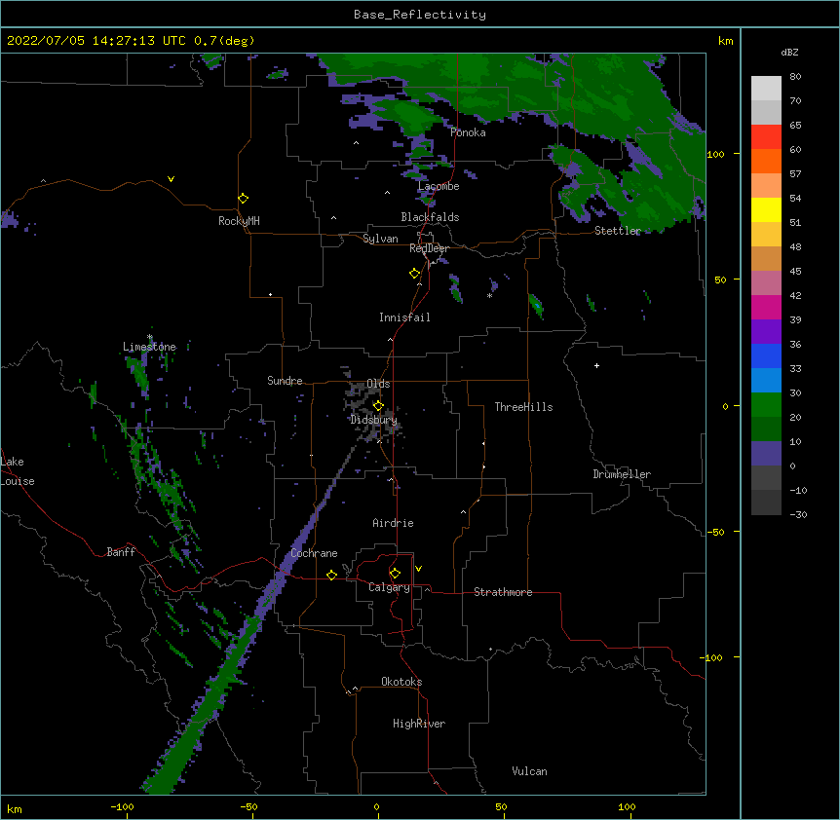Click the legend value -30

point(798,514)
